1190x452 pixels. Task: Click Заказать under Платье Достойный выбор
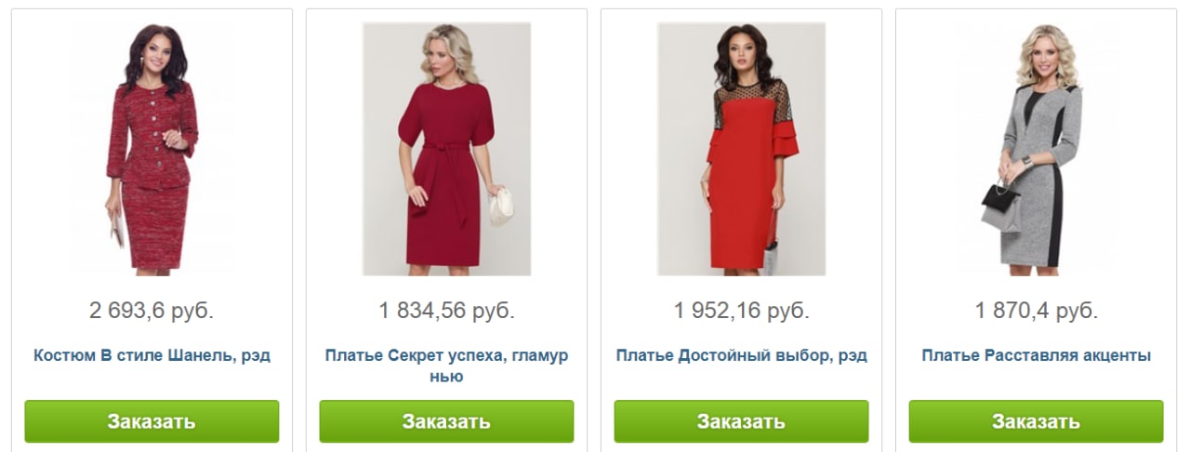point(741,421)
